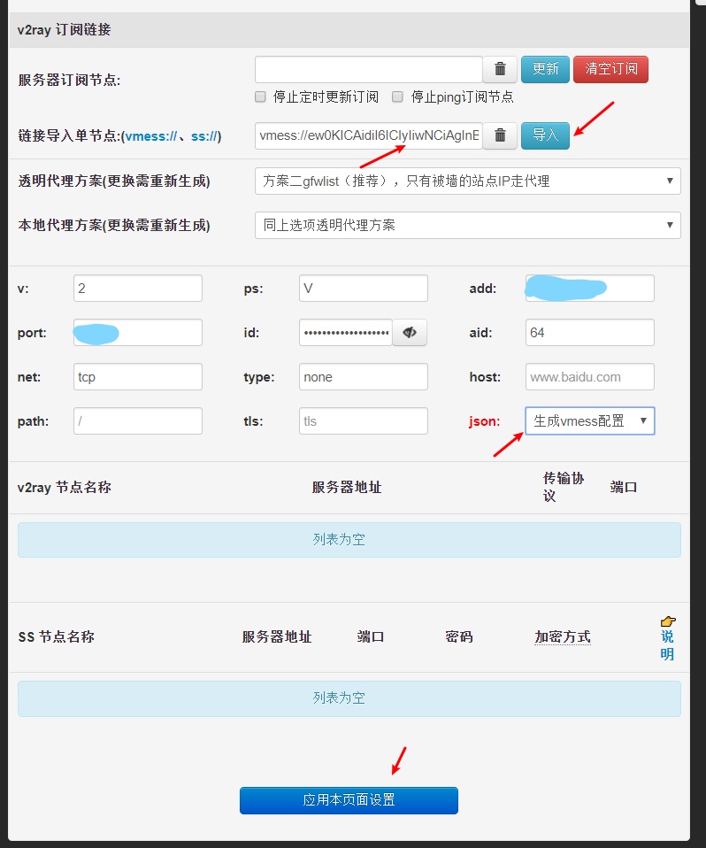Open the 说明 pointing-hand help link
Screen dimensions: 706x848
pyautogui.click(x=667, y=638)
